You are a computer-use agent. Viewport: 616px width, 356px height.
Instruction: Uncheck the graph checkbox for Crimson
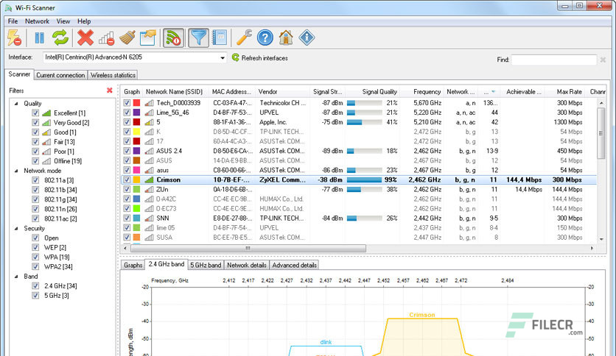[x=127, y=180]
